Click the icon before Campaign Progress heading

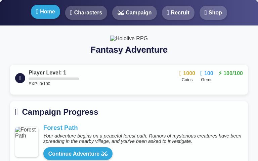pos(17,112)
